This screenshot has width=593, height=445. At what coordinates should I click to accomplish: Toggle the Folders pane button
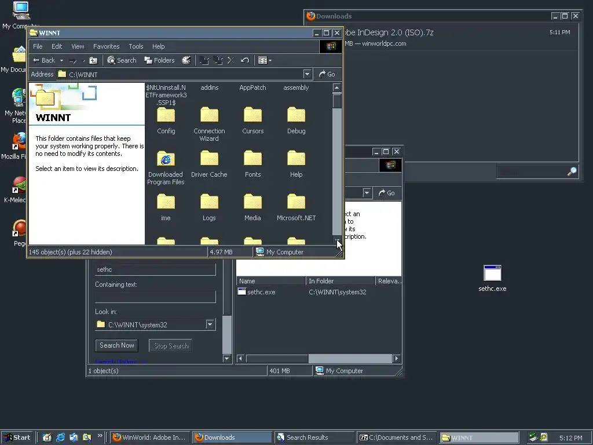point(159,60)
